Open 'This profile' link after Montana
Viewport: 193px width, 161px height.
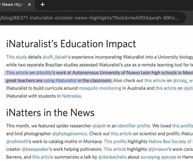tap(115, 142)
